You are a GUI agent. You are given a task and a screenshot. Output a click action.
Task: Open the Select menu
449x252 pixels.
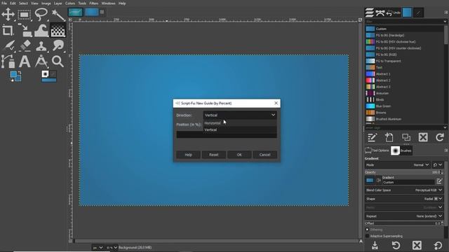23,3
